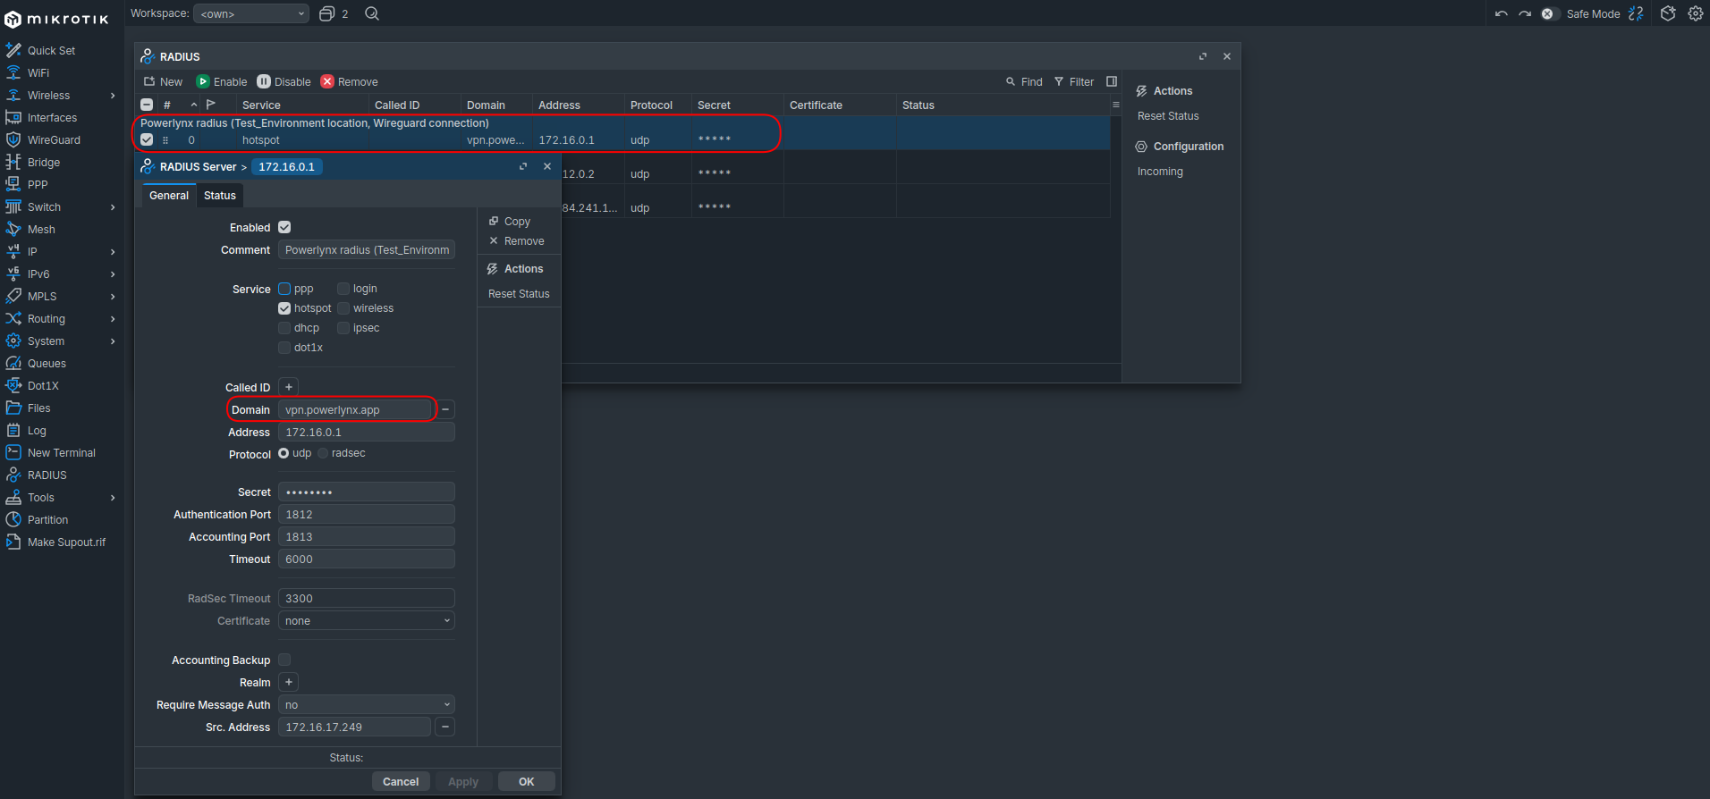Open the Require Message Auth dropdown
1710x799 pixels.
(366, 705)
